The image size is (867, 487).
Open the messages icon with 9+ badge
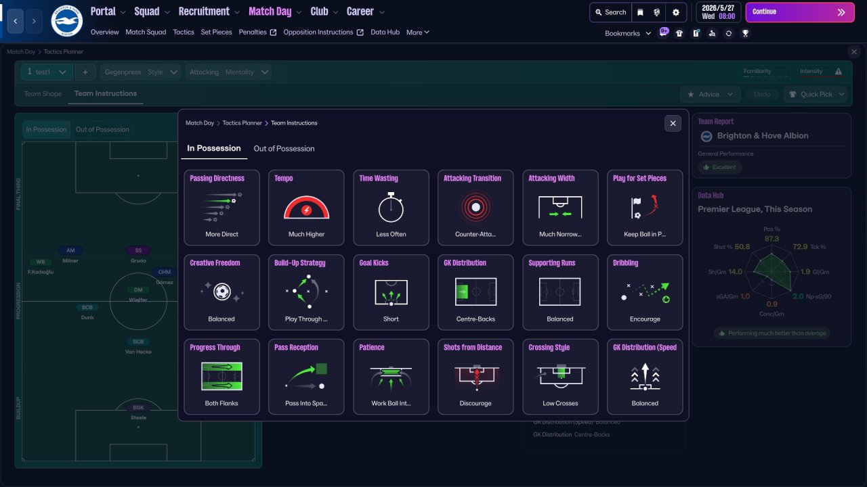tap(664, 32)
